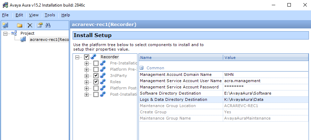Click the open folder toolbar icon
Screen dimensions: 311x140
point(20,25)
